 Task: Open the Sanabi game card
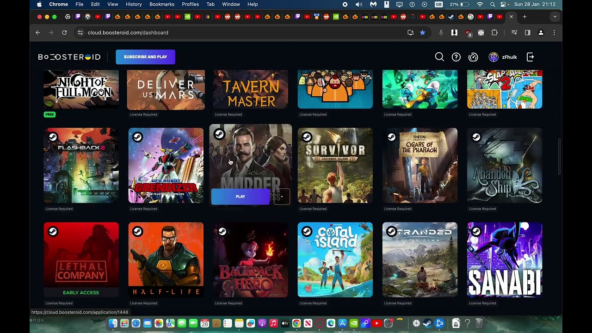(x=505, y=259)
